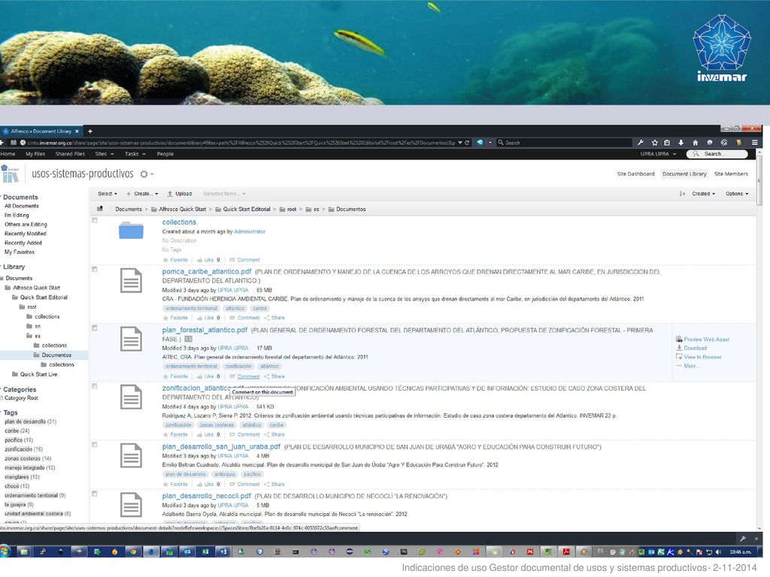Check the collections folder checkbox
Screen dimensions: 770x577
click(95, 220)
